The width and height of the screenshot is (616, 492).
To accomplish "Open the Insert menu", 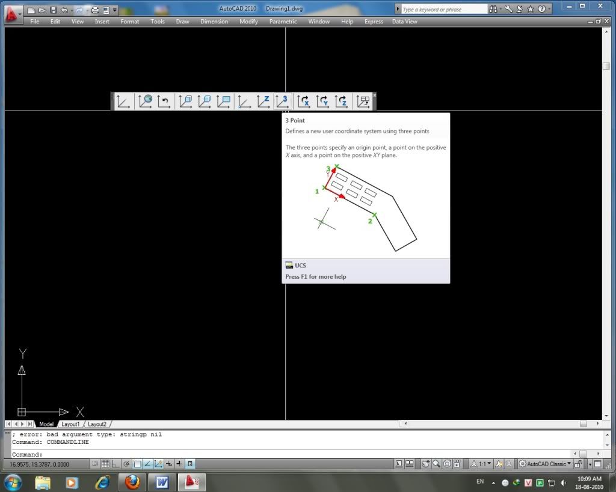I will coord(102,22).
